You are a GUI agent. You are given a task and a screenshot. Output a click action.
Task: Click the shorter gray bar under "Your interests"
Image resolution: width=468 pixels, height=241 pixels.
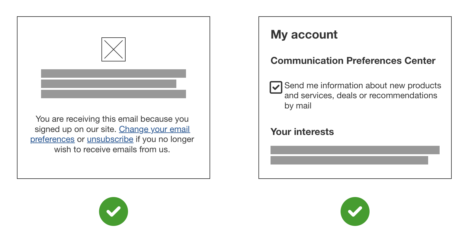349,160
